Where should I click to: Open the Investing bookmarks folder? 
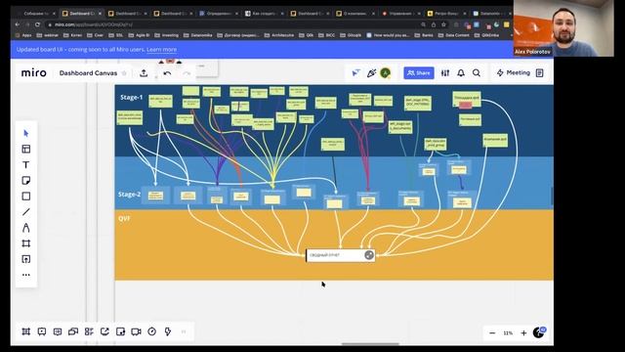tap(167, 35)
